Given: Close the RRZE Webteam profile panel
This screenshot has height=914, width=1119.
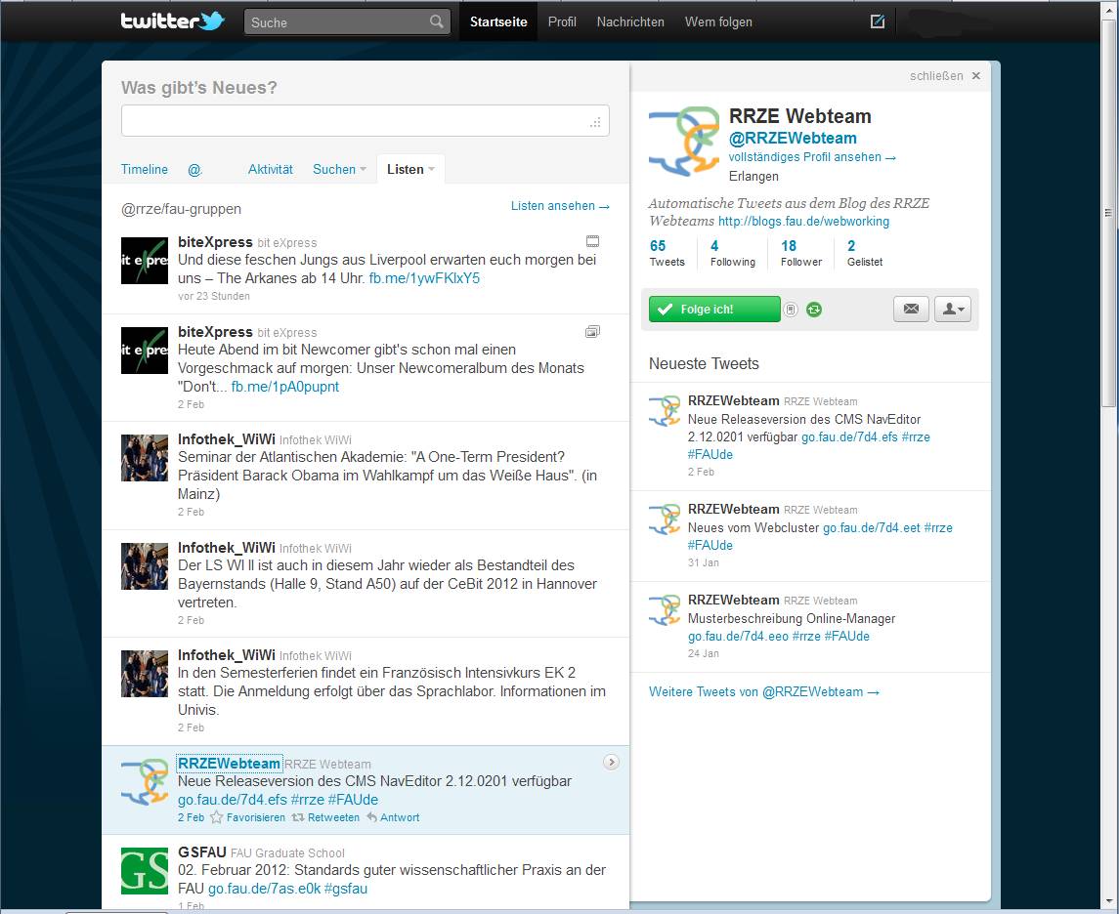Looking at the screenshot, I should pyautogui.click(x=975, y=76).
